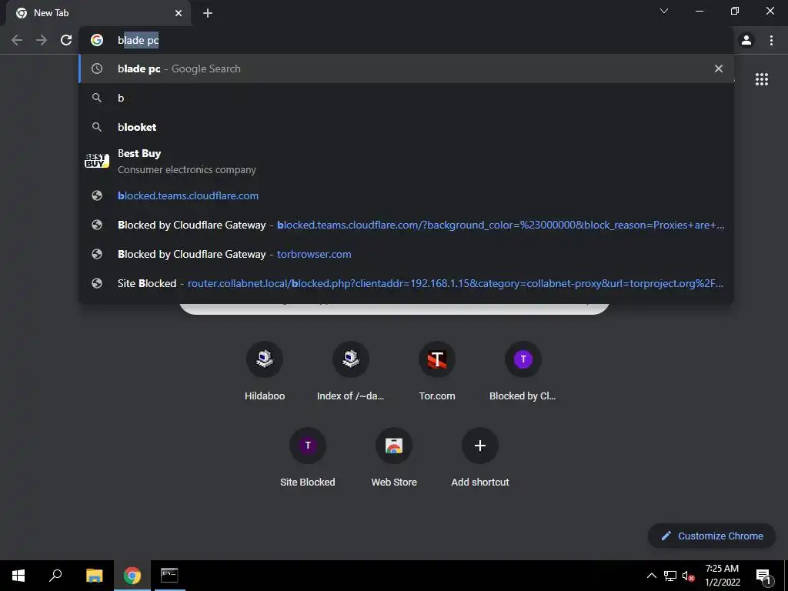Go back with the browser back arrow
Screen dimensions: 788x591
(17, 40)
